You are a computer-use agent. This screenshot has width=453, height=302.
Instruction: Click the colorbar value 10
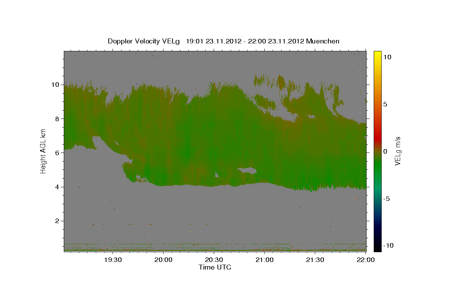pyautogui.click(x=387, y=57)
